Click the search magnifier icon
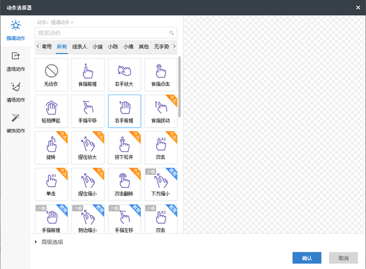Screen dimensions: 366x269 (x=171, y=33)
